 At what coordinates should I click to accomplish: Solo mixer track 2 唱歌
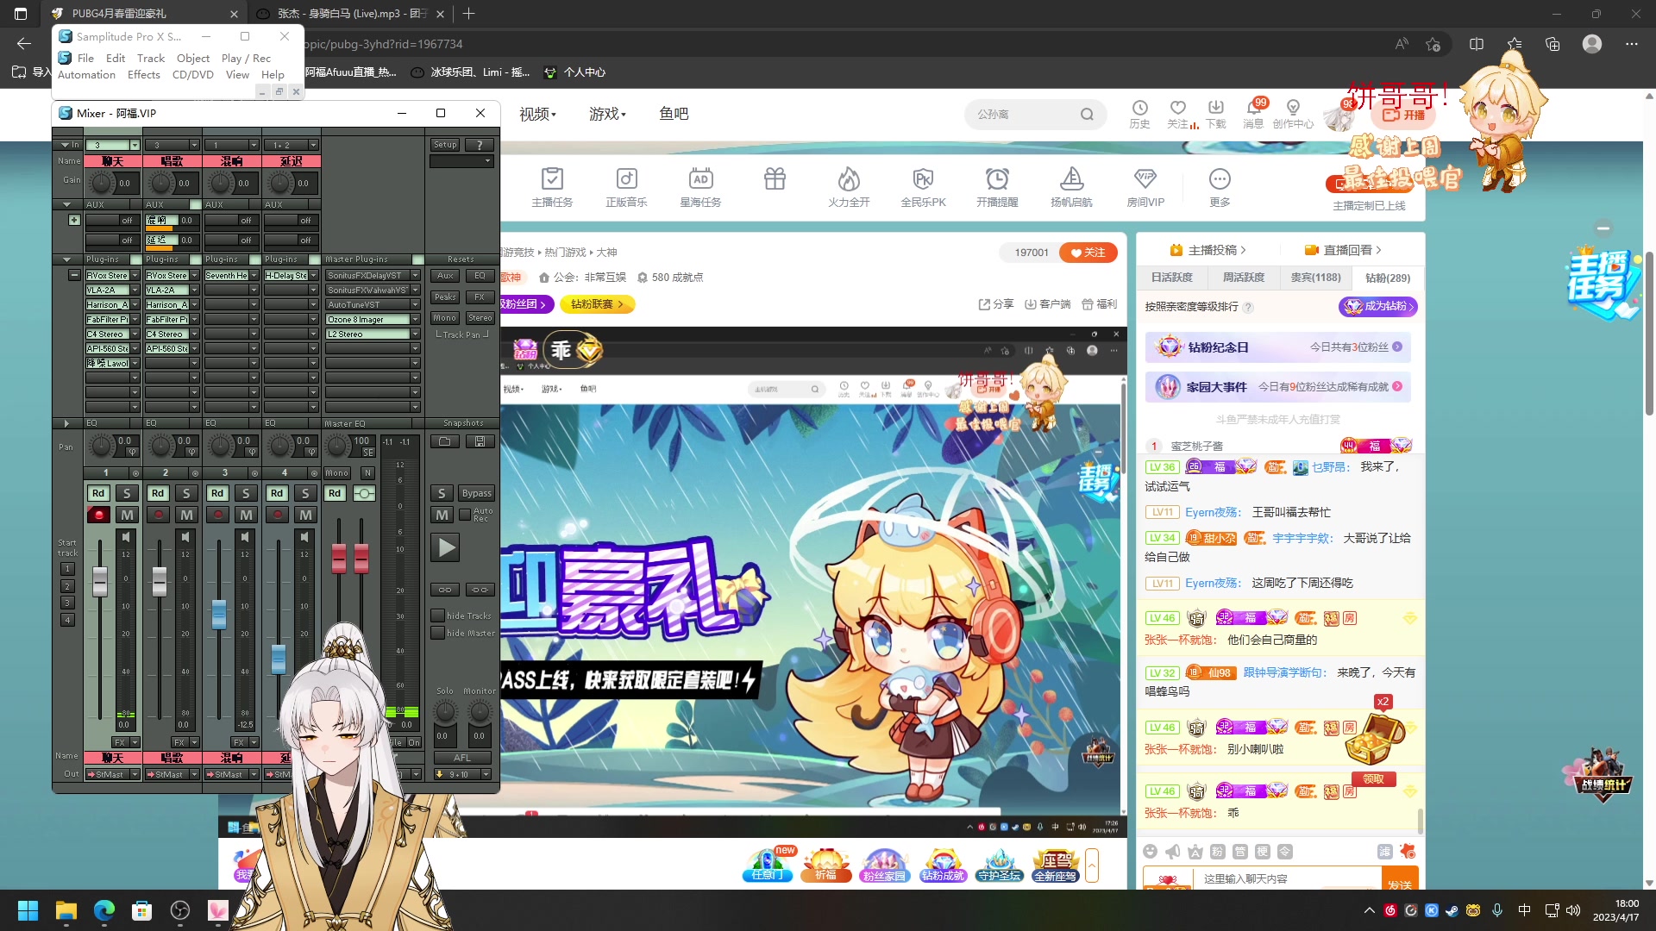(x=186, y=493)
